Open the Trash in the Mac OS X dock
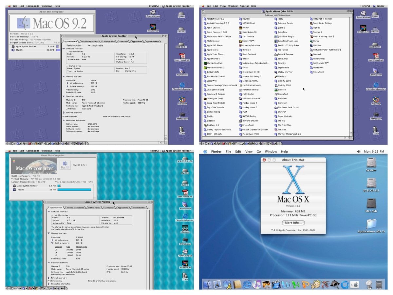 tap(379, 285)
